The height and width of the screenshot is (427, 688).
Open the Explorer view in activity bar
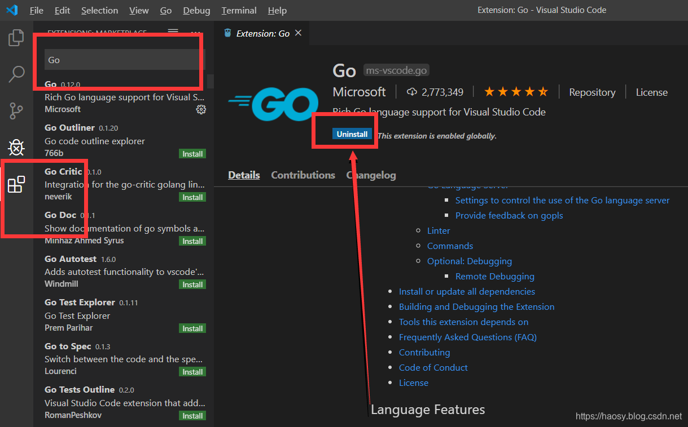tap(16, 38)
